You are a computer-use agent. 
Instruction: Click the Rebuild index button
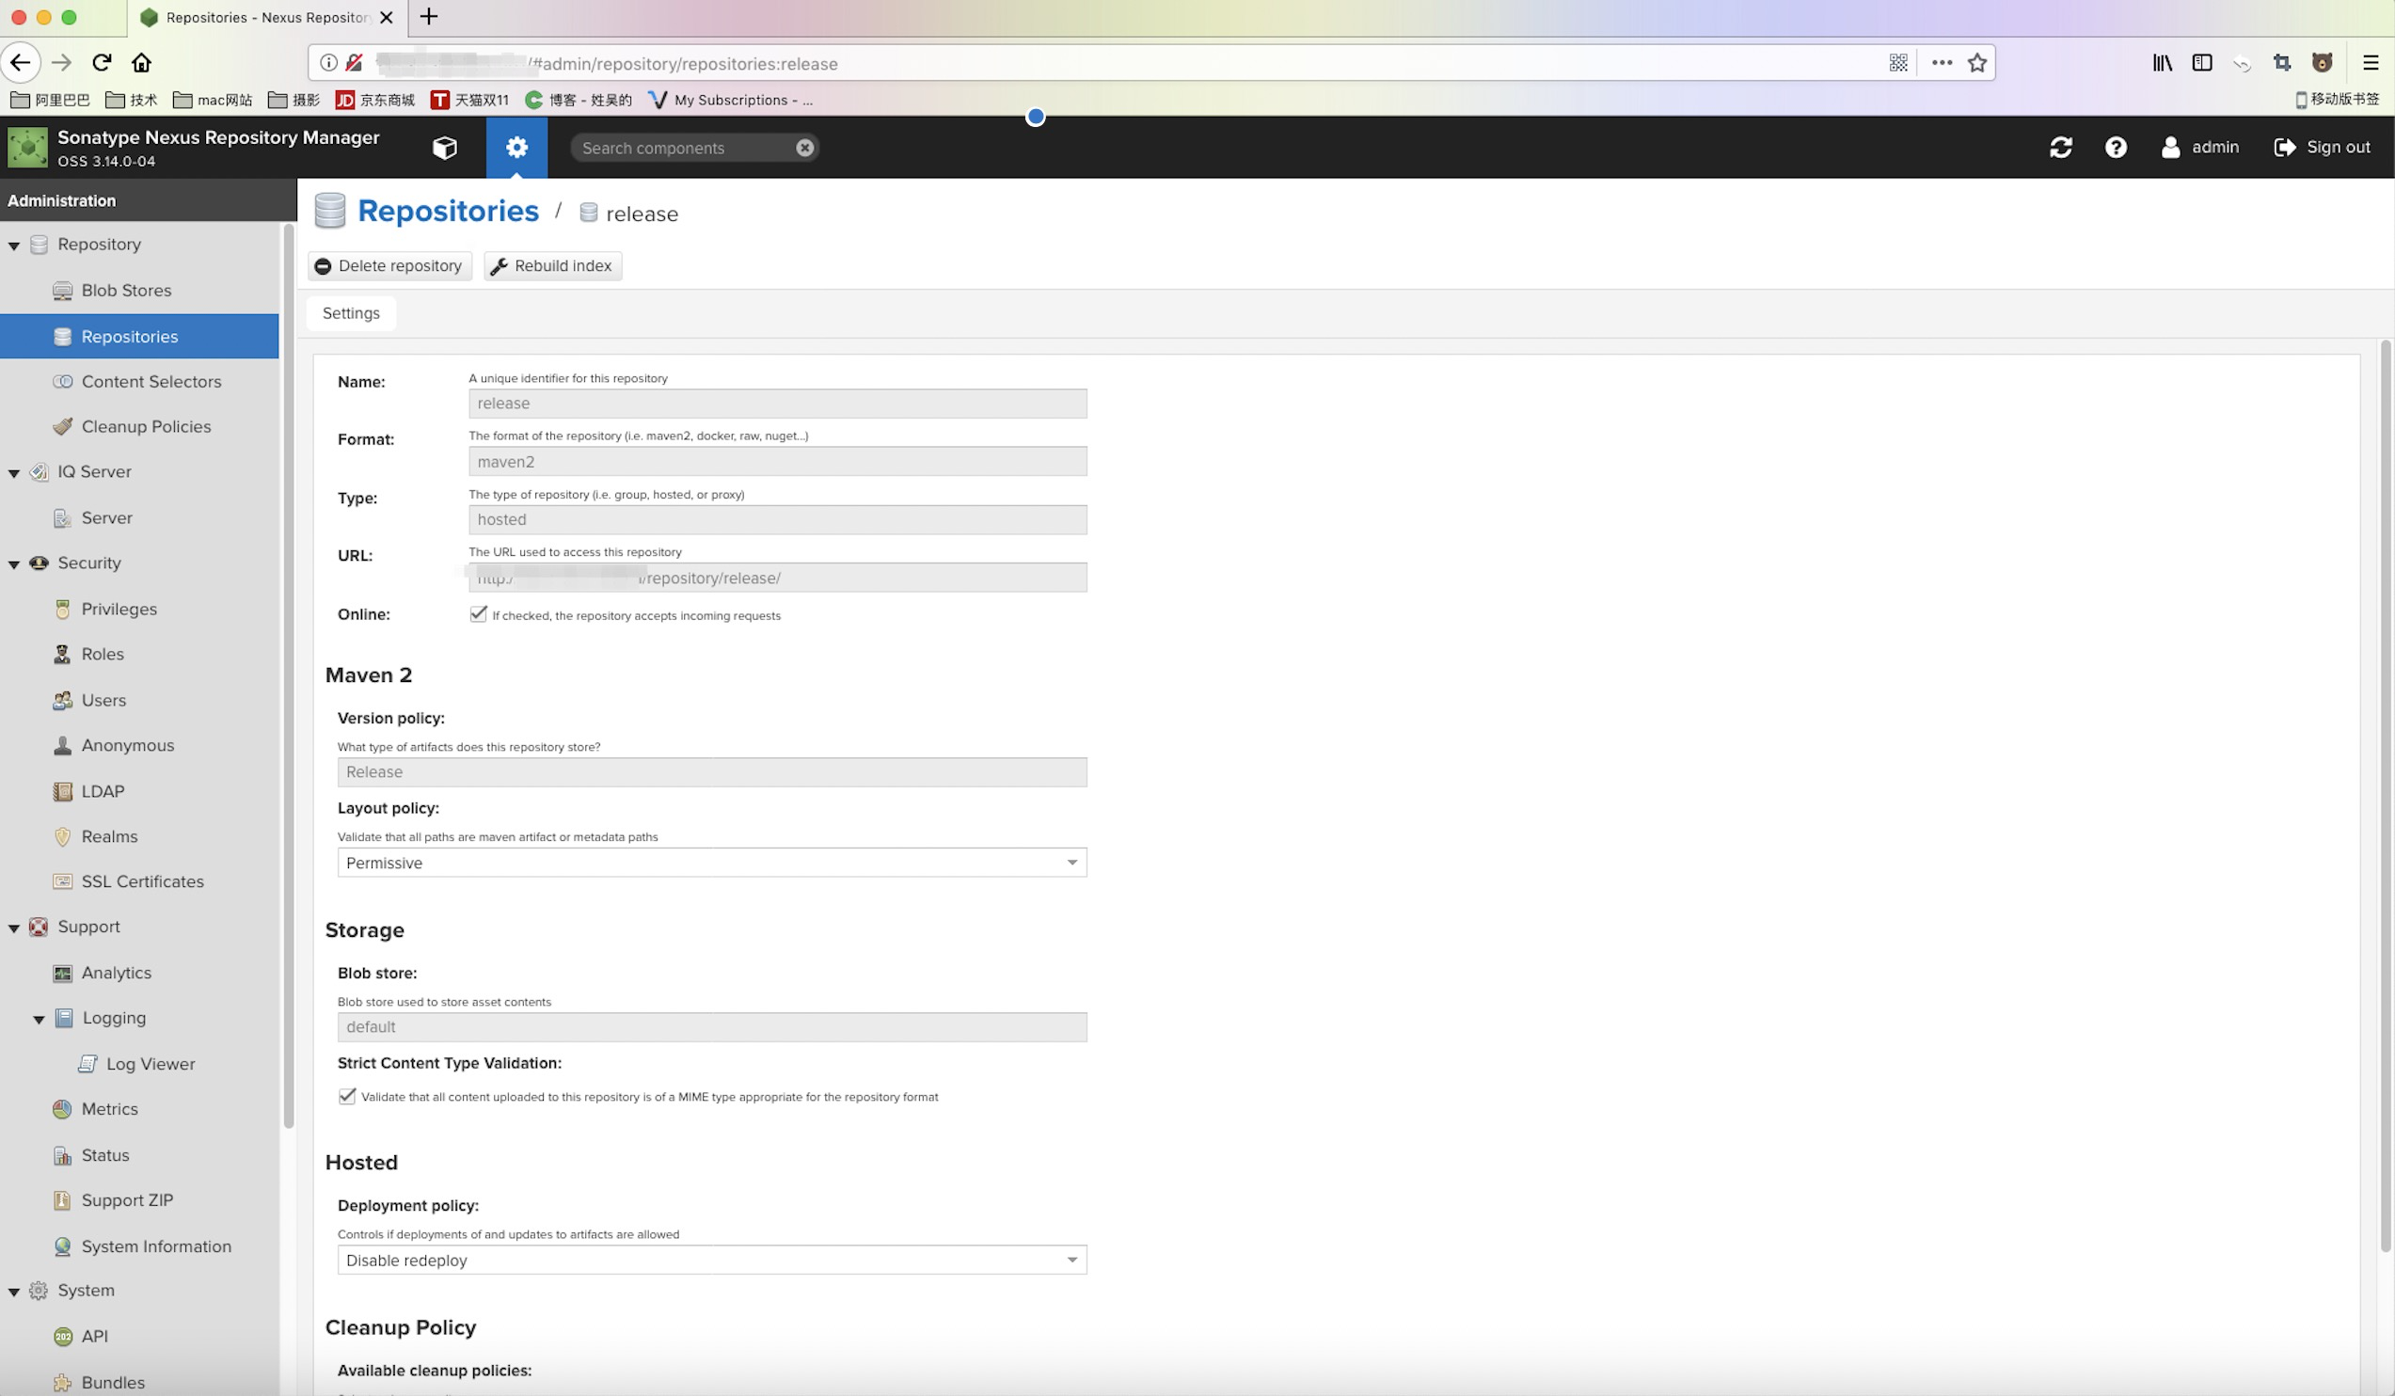(x=552, y=266)
